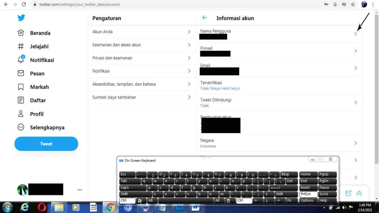Click Privasi dan keamanan chevron
The image size is (379, 213).
pyautogui.click(x=189, y=58)
